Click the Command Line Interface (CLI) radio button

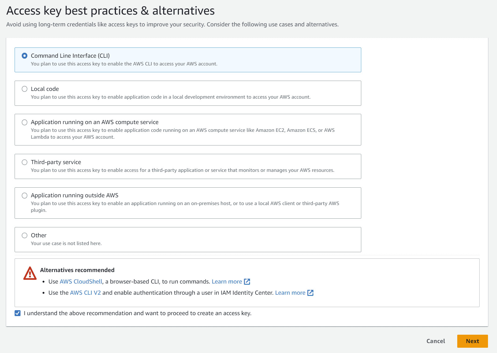tap(25, 56)
